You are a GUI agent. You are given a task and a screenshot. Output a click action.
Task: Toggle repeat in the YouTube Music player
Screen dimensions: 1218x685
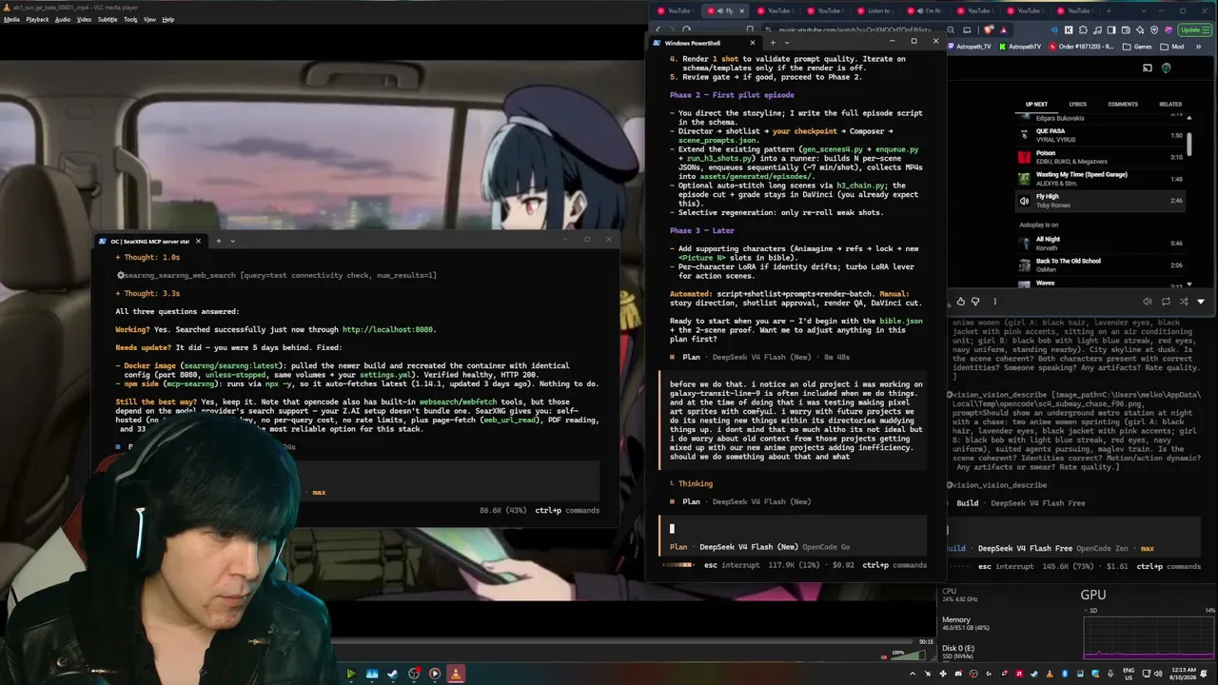(1166, 302)
